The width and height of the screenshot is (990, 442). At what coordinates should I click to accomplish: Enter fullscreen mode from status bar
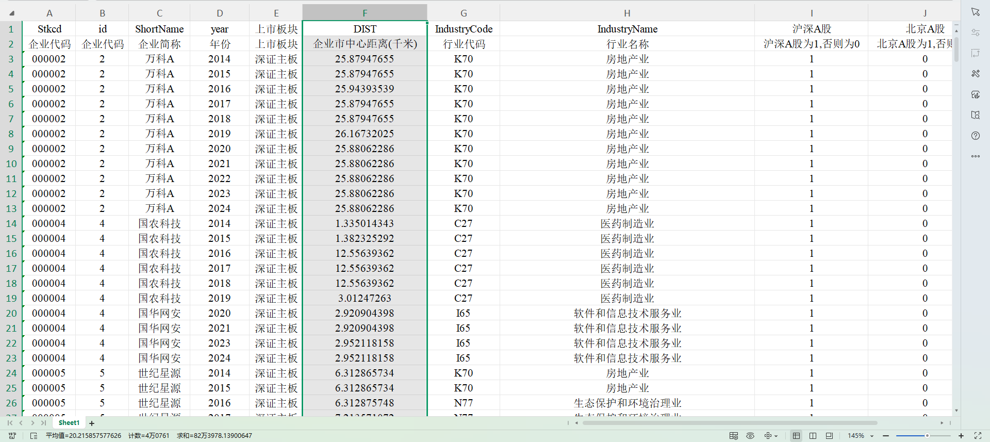point(978,436)
